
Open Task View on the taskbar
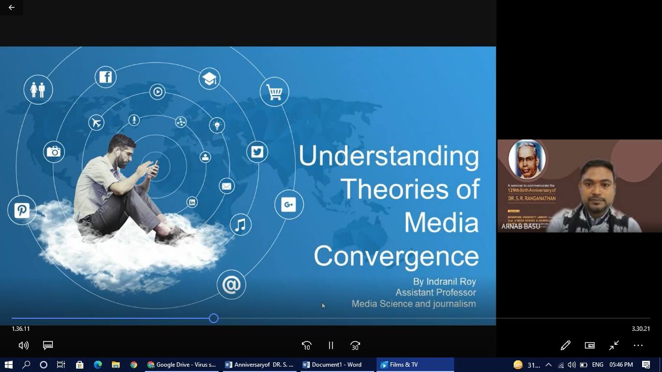(61, 365)
